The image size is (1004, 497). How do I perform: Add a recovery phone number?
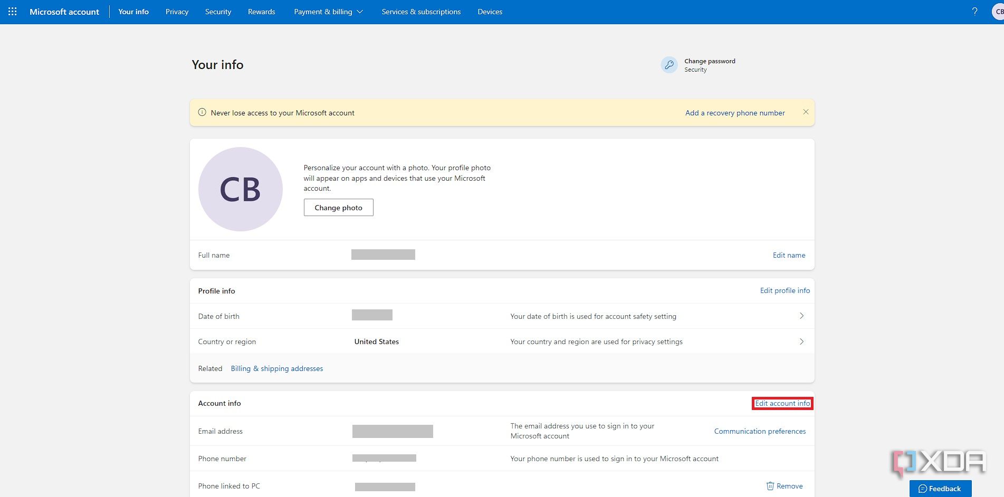pyautogui.click(x=734, y=112)
